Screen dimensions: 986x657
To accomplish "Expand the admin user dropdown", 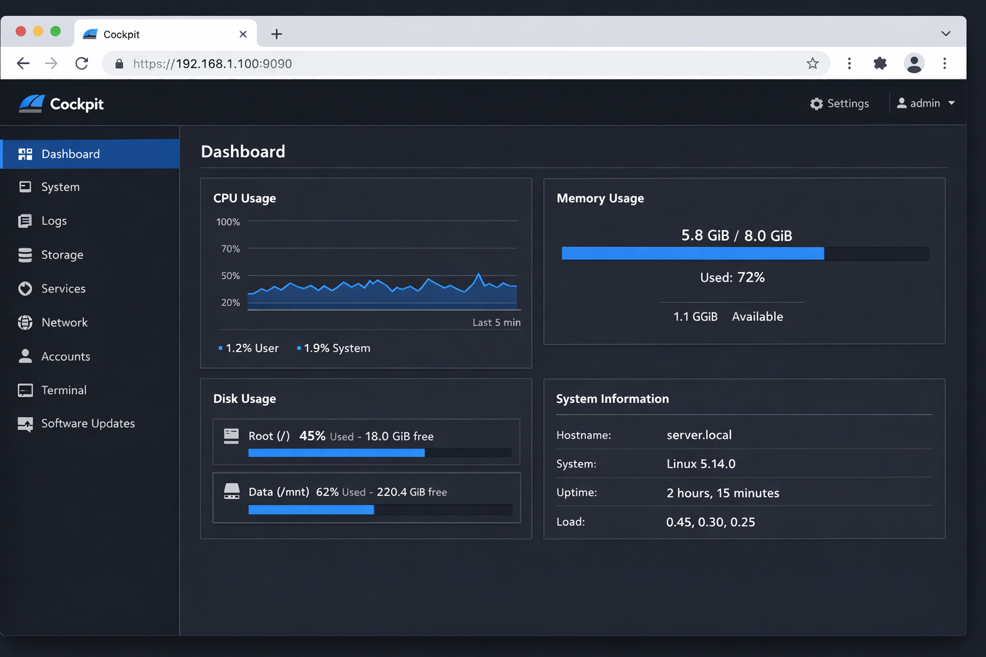I will pyautogui.click(x=925, y=103).
